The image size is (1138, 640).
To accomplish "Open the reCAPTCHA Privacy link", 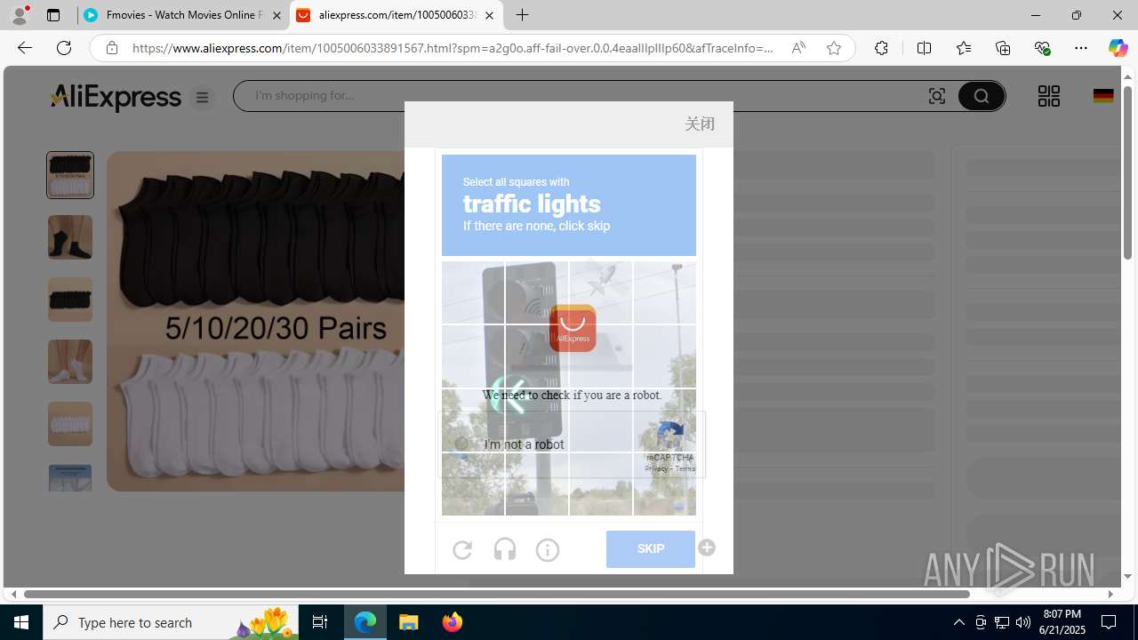I will coord(656,468).
